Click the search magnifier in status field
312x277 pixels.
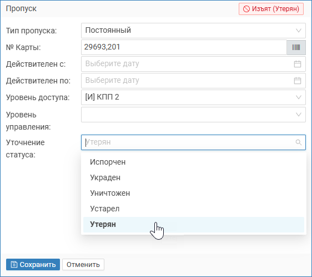pyautogui.click(x=299, y=142)
